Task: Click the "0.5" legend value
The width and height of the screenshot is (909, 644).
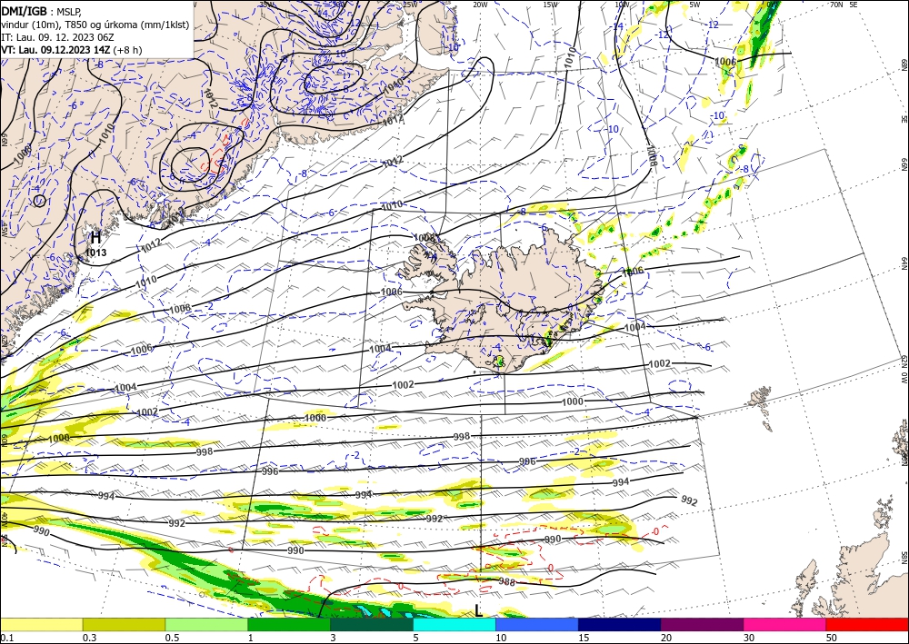Action: (x=171, y=638)
